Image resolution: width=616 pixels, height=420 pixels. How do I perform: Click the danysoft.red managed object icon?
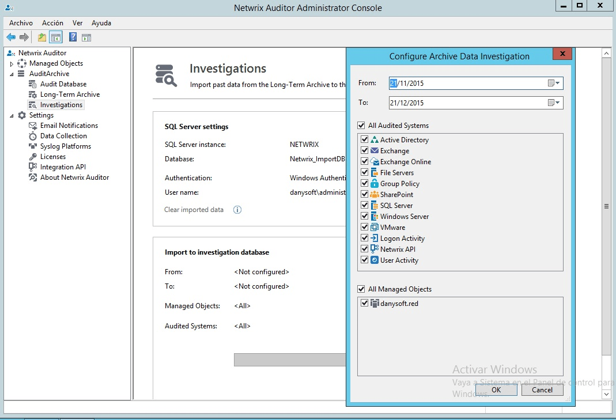tap(375, 303)
